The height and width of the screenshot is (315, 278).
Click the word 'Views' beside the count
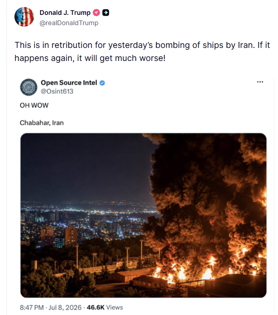point(115,308)
